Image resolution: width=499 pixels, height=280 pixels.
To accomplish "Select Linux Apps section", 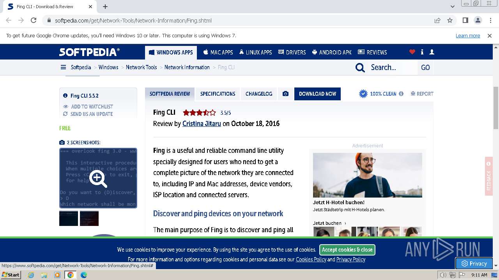I will pyautogui.click(x=255, y=52).
